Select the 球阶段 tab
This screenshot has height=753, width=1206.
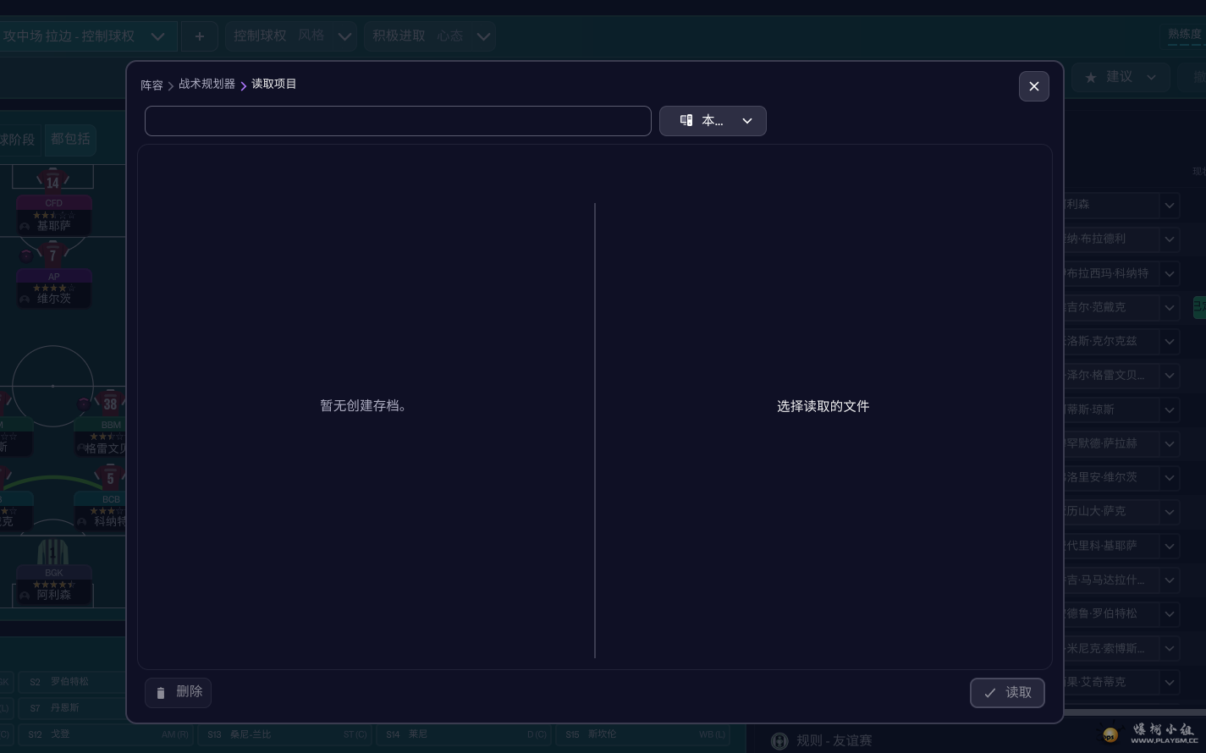[17, 140]
